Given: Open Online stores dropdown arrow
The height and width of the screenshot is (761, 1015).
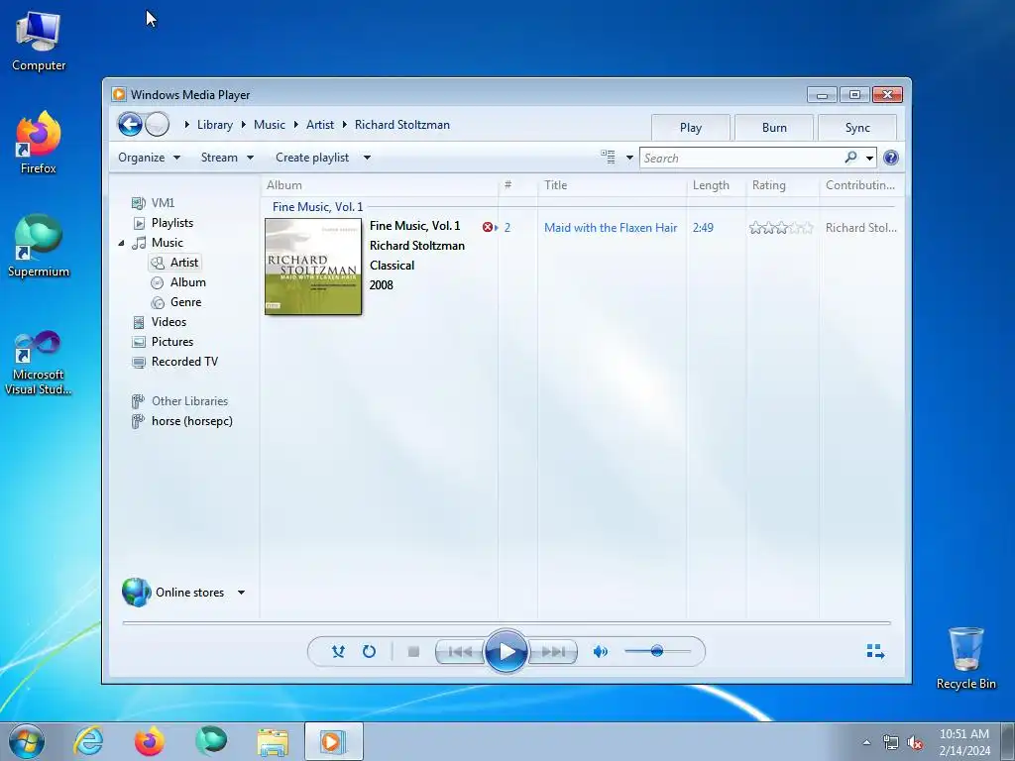Looking at the screenshot, I should click(x=241, y=593).
